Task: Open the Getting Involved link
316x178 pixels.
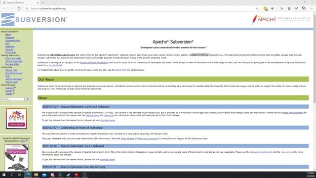Action: (13, 79)
